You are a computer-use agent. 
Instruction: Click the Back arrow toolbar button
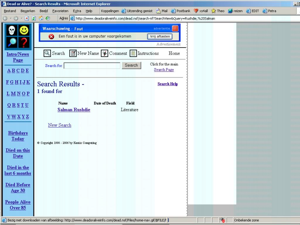(5, 18)
